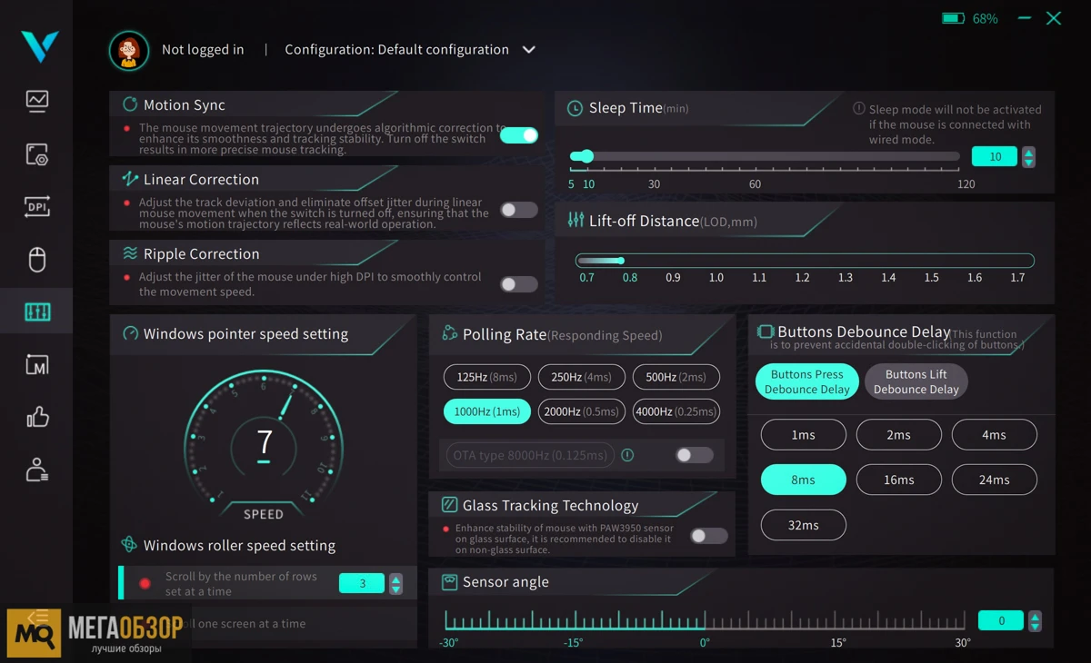Switch to Buttons Lift Debounce Delay tab

point(916,381)
